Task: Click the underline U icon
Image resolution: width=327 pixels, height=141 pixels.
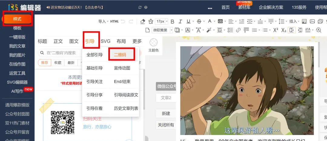Action: point(189,21)
